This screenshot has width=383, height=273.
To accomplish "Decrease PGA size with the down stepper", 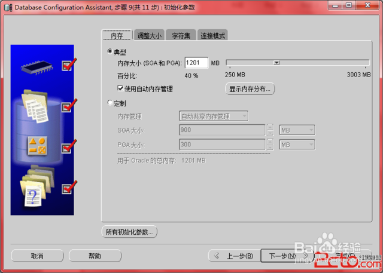I will (x=270, y=147).
